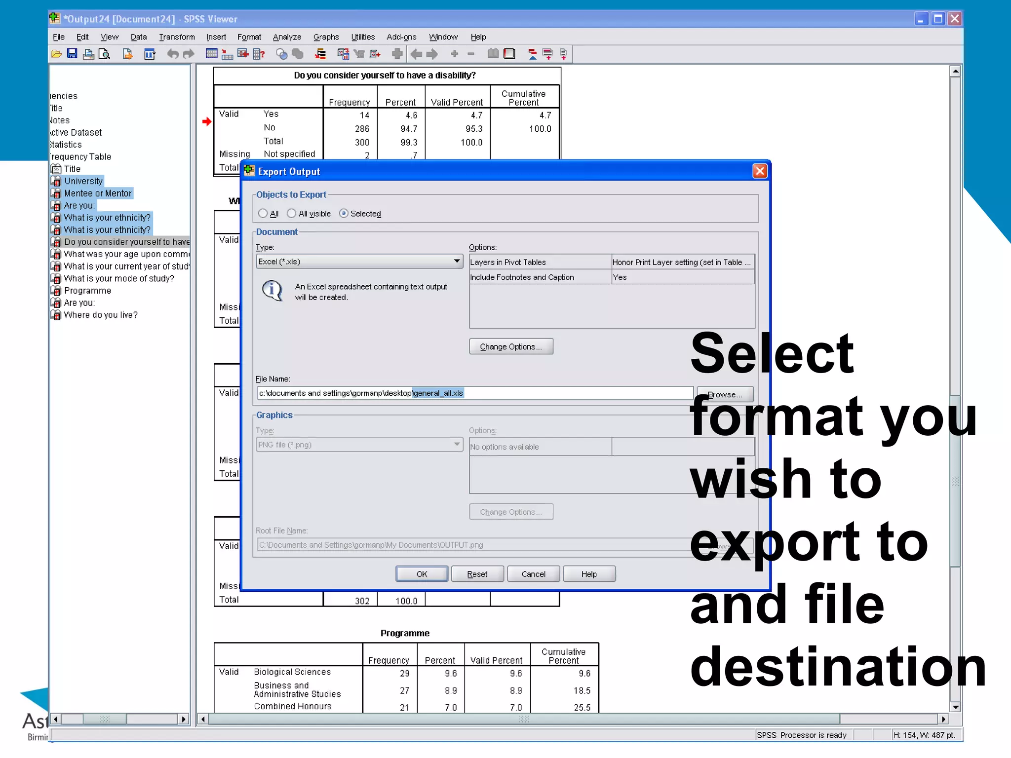Viewport: 1011px width, 758px height.
Task: Select Mentee or Mentor in the outline
Action: click(98, 193)
